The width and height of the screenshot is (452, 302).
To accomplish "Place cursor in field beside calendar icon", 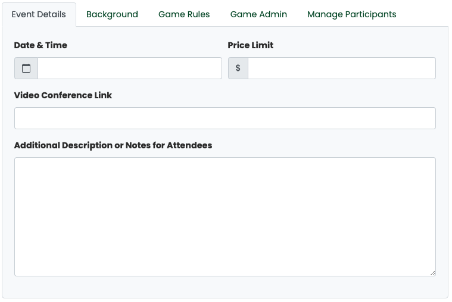I will click(x=130, y=69).
